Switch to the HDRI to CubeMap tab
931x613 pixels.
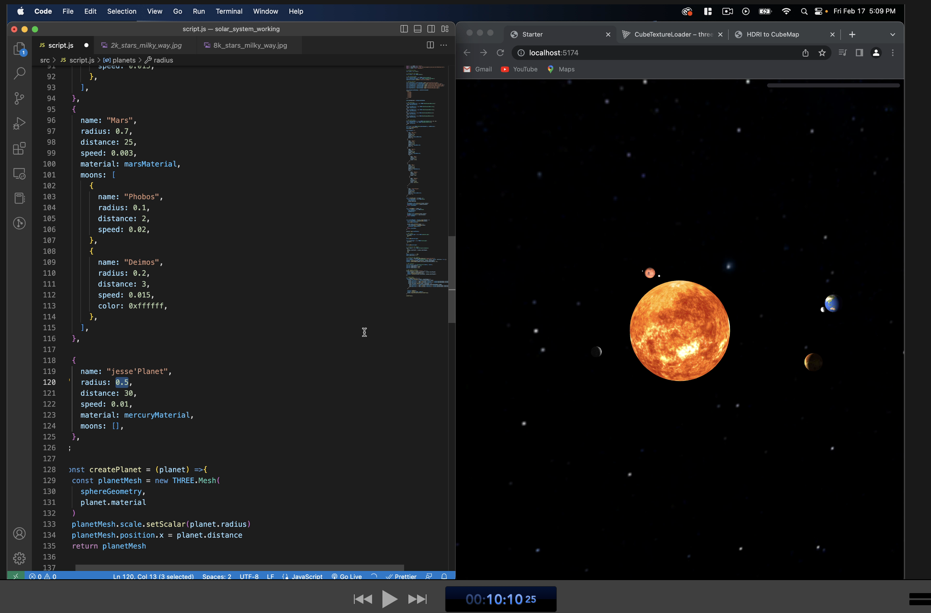coord(773,34)
